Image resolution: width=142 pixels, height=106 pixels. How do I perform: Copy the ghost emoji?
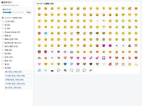(52, 52)
